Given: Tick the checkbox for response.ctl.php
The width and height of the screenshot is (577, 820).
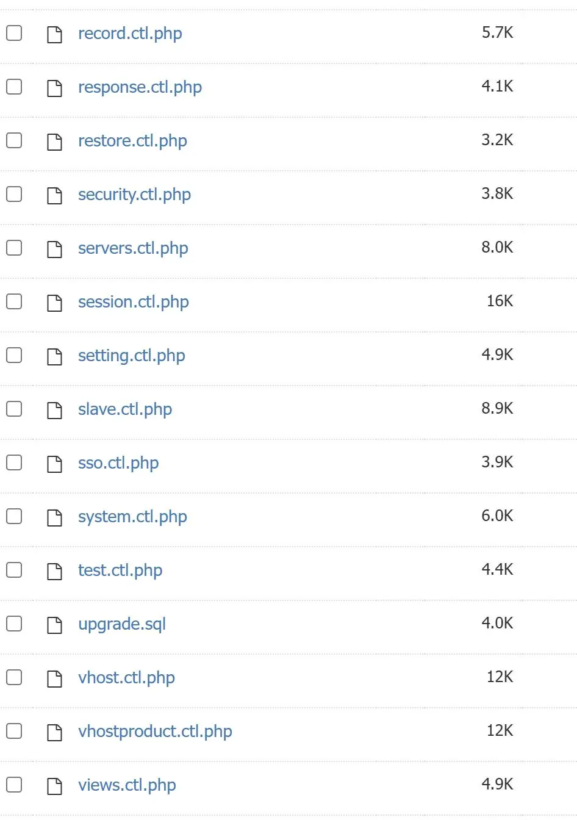Looking at the screenshot, I should (x=14, y=87).
